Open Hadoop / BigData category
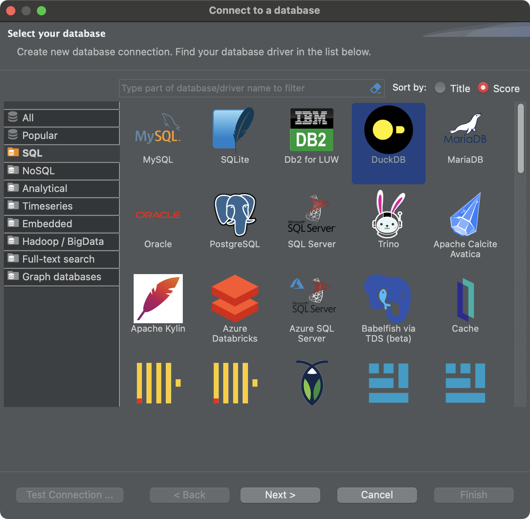 coord(62,241)
